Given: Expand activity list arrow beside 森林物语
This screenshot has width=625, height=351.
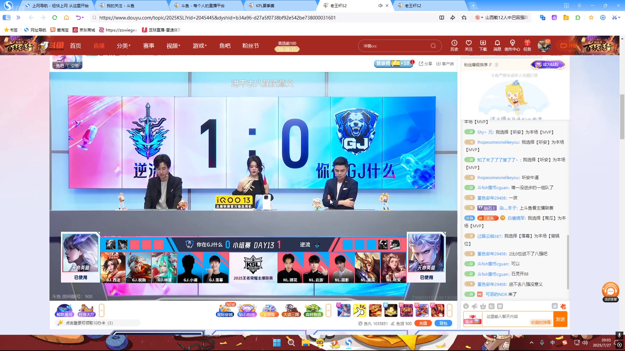Looking at the screenshot, I should [x=328, y=310].
